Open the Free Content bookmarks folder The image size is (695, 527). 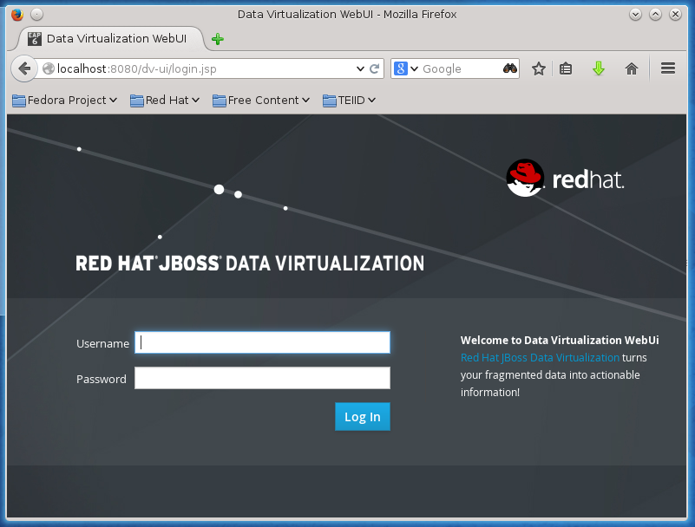coord(260,101)
